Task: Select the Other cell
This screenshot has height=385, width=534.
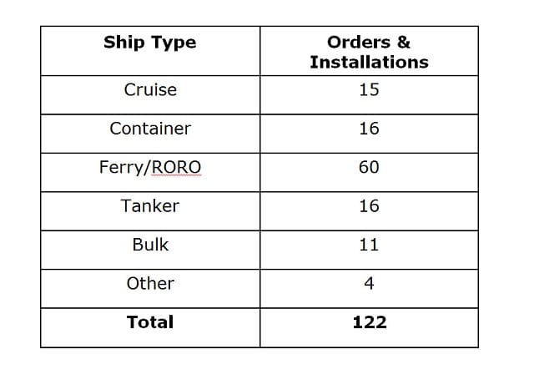Action: [x=150, y=288]
